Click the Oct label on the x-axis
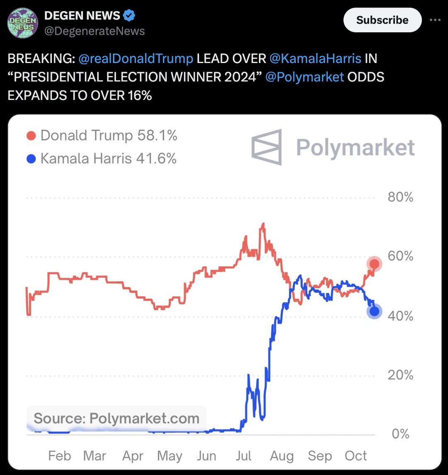Screen dimensions: 448x475 [x=355, y=456]
